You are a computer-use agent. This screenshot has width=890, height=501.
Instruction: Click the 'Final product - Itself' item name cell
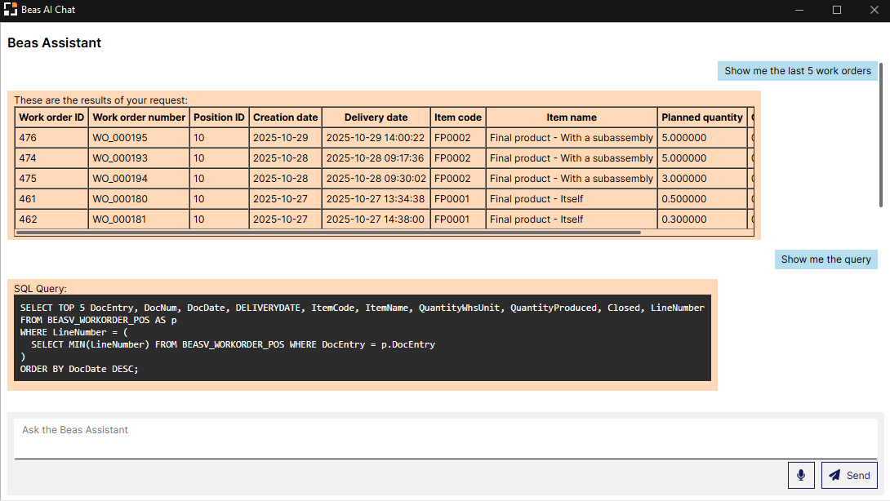[x=536, y=198]
